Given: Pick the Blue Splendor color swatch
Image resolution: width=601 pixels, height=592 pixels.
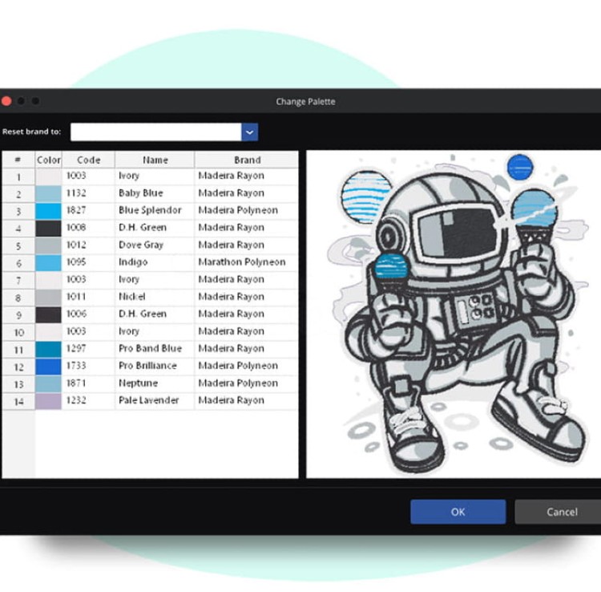Looking at the screenshot, I should point(48,211).
